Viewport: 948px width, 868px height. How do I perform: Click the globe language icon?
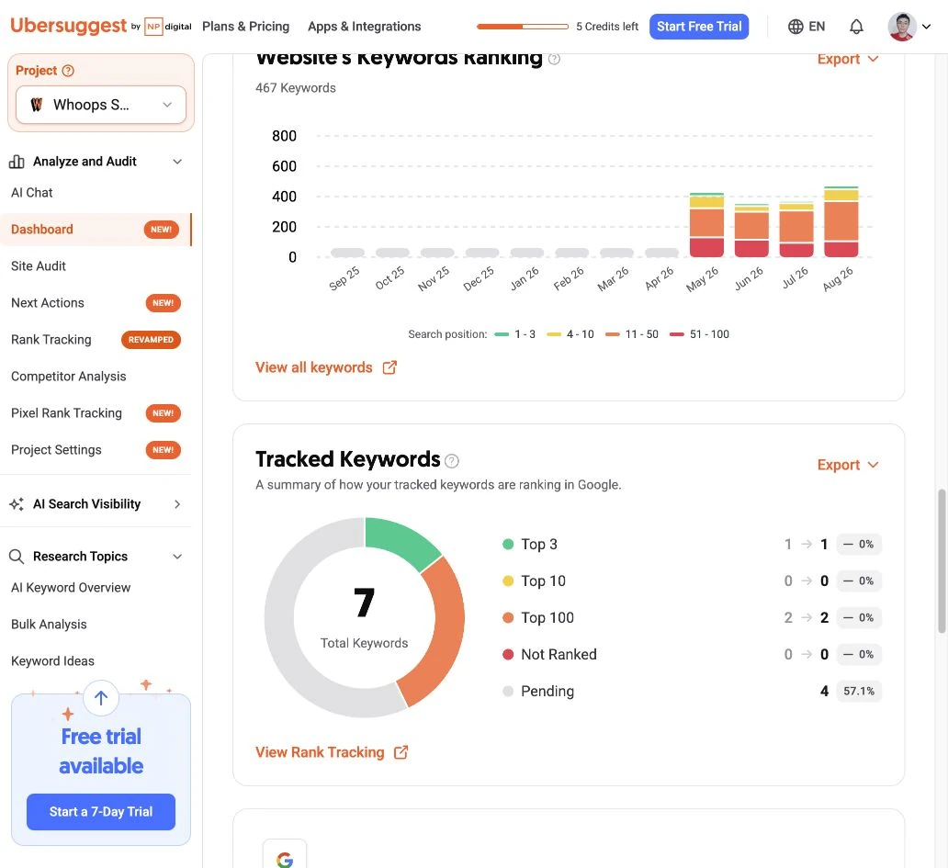796,27
